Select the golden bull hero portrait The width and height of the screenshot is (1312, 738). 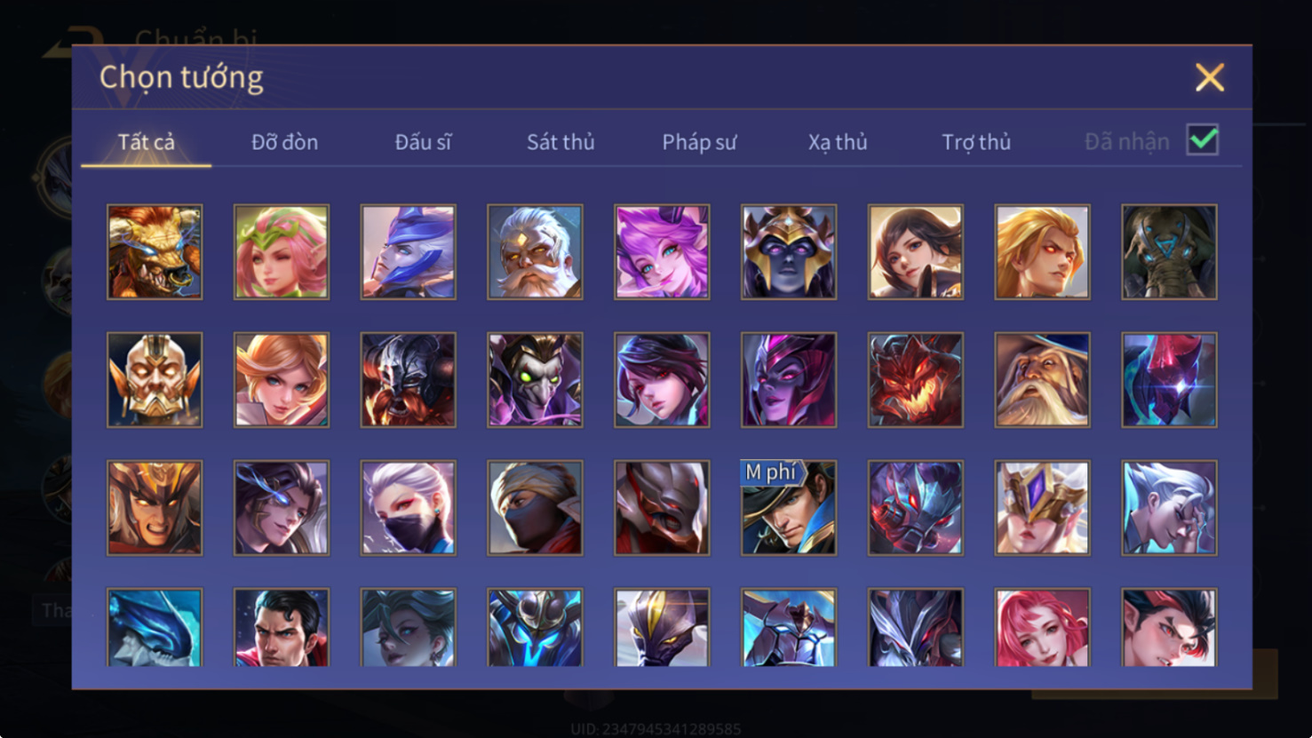point(155,252)
